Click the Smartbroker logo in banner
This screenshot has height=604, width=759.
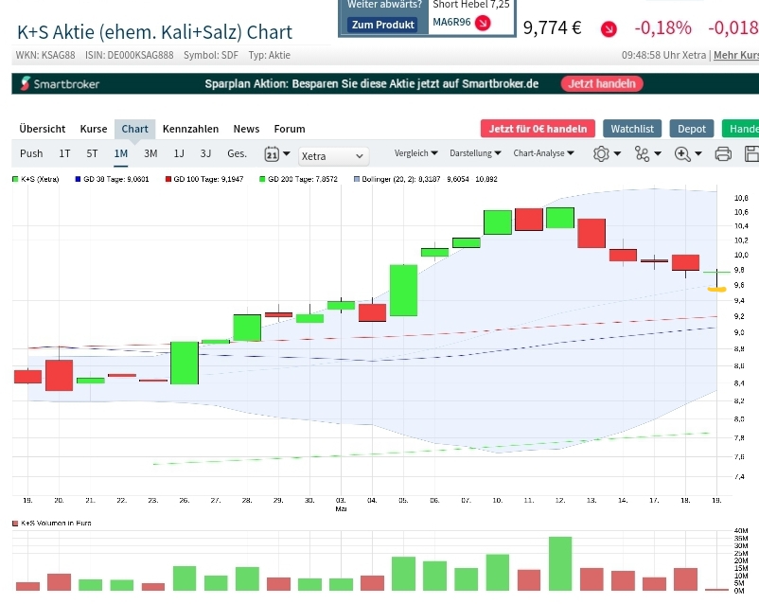(x=60, y=84)
